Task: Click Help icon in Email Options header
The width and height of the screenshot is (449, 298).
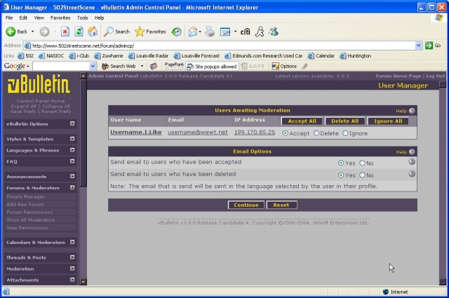Action: click(x=412, y=151)
